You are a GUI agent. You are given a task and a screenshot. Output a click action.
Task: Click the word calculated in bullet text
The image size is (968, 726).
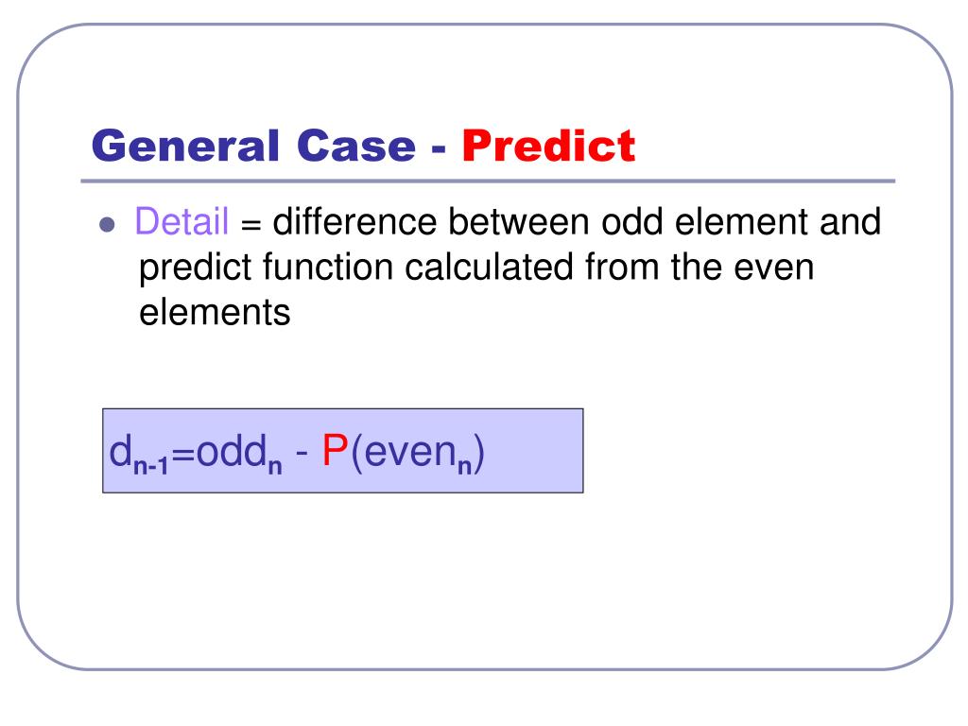point(489,267)
